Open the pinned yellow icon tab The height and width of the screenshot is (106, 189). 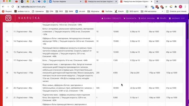pos(27,1)
